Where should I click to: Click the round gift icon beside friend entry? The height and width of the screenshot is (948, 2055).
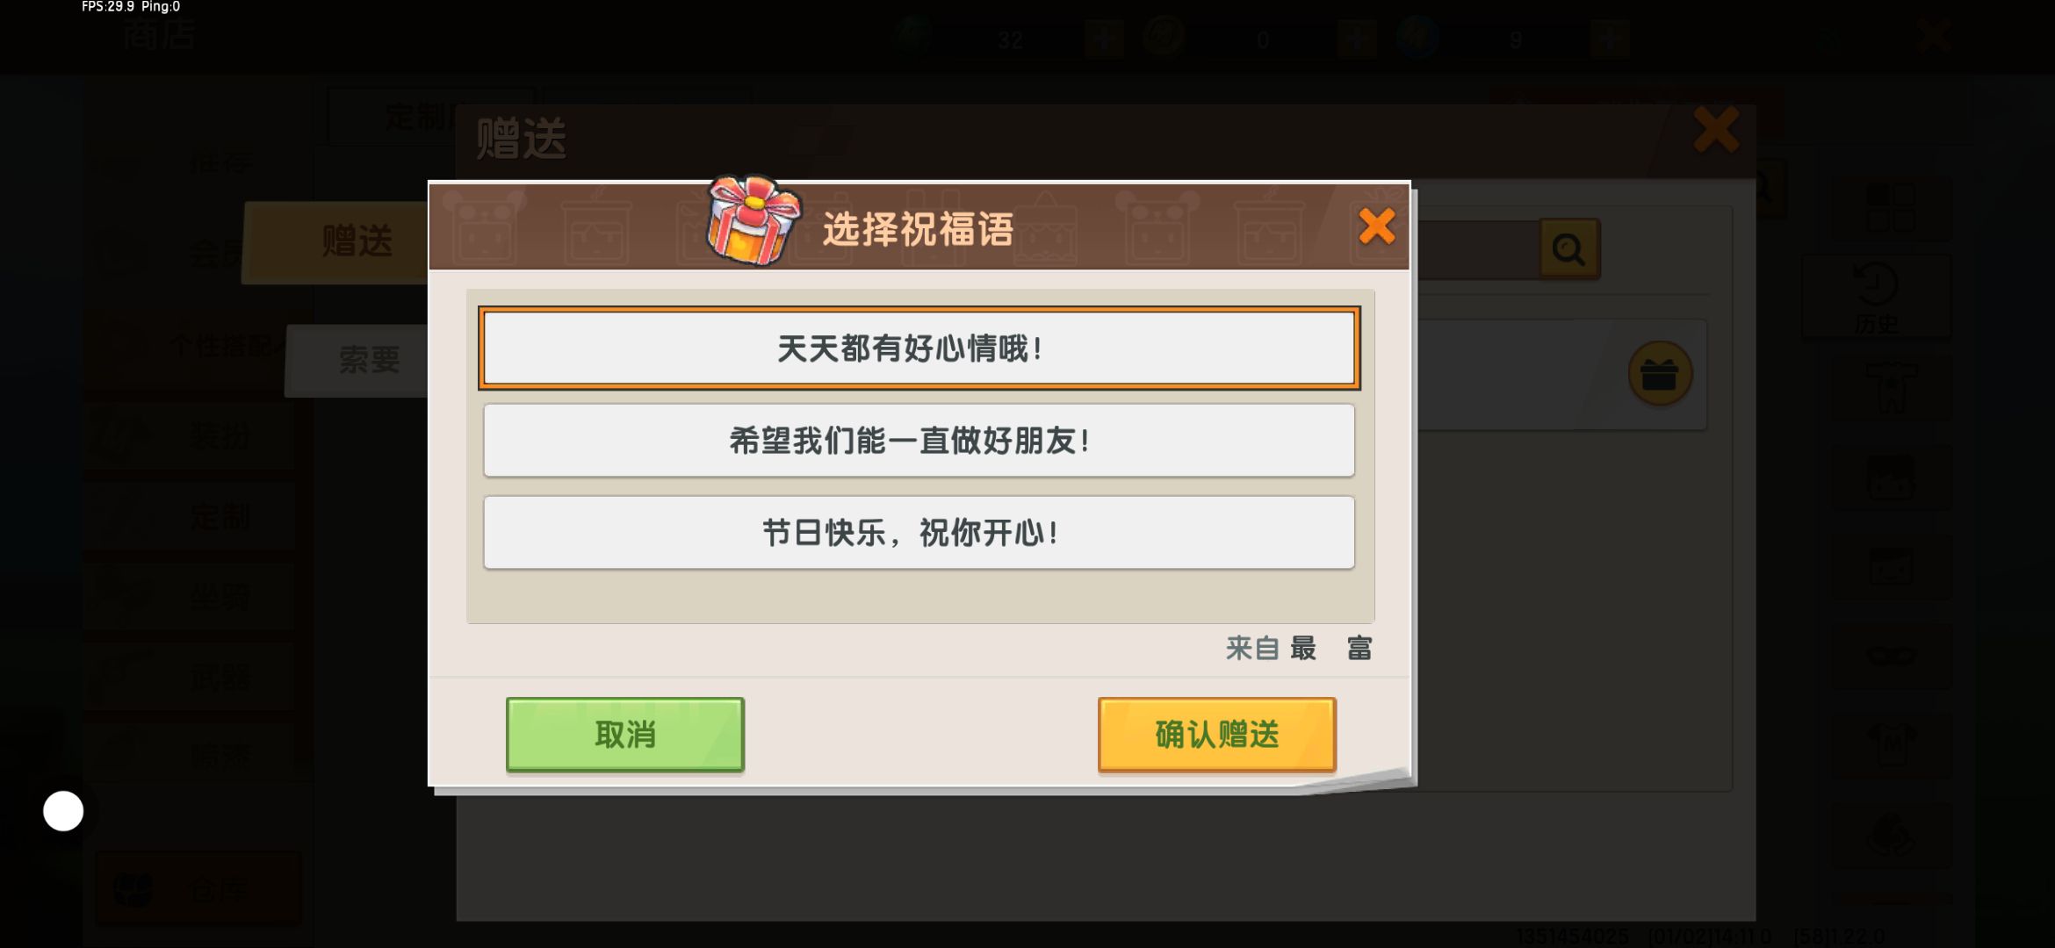coord(1659,375)
